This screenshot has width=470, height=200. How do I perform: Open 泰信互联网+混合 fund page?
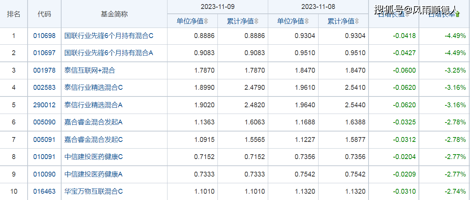pyautogui.click(x=90, y=70)
